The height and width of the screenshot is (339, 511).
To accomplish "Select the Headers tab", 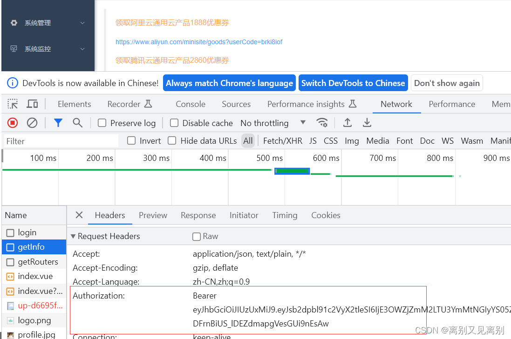I will click(110, 215).
